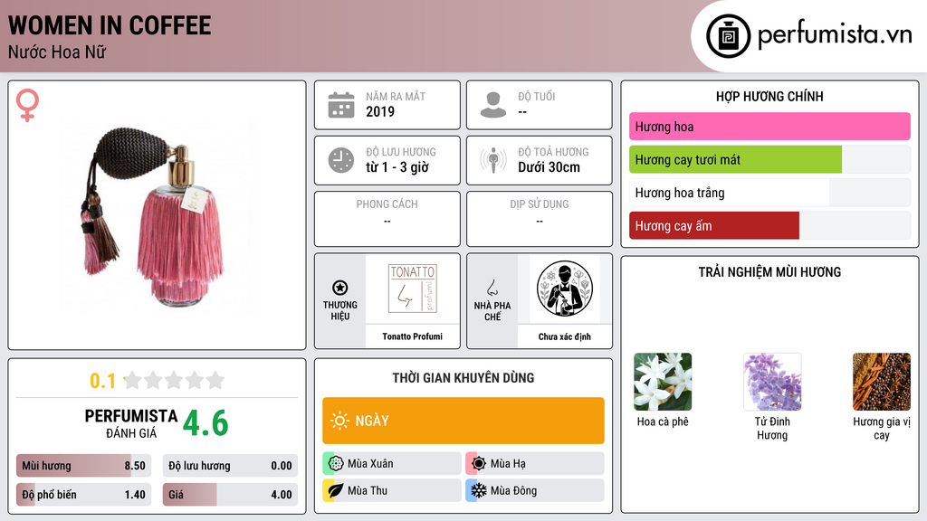Click the Mùi hương 8.50 rating bar
927x521 pixels.
(x=83, y=466)
